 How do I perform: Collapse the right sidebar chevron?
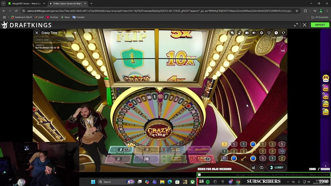pos(326,166)
